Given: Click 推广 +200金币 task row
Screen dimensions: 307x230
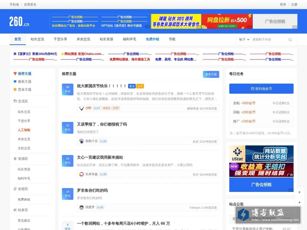Looking at the screenshot, I should pyautogui.click(x=261, y=121).
